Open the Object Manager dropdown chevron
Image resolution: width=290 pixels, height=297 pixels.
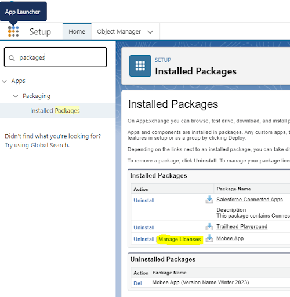click(150, 32)
